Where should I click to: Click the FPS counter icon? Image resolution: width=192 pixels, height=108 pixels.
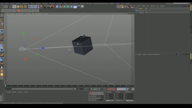[122, 7]
